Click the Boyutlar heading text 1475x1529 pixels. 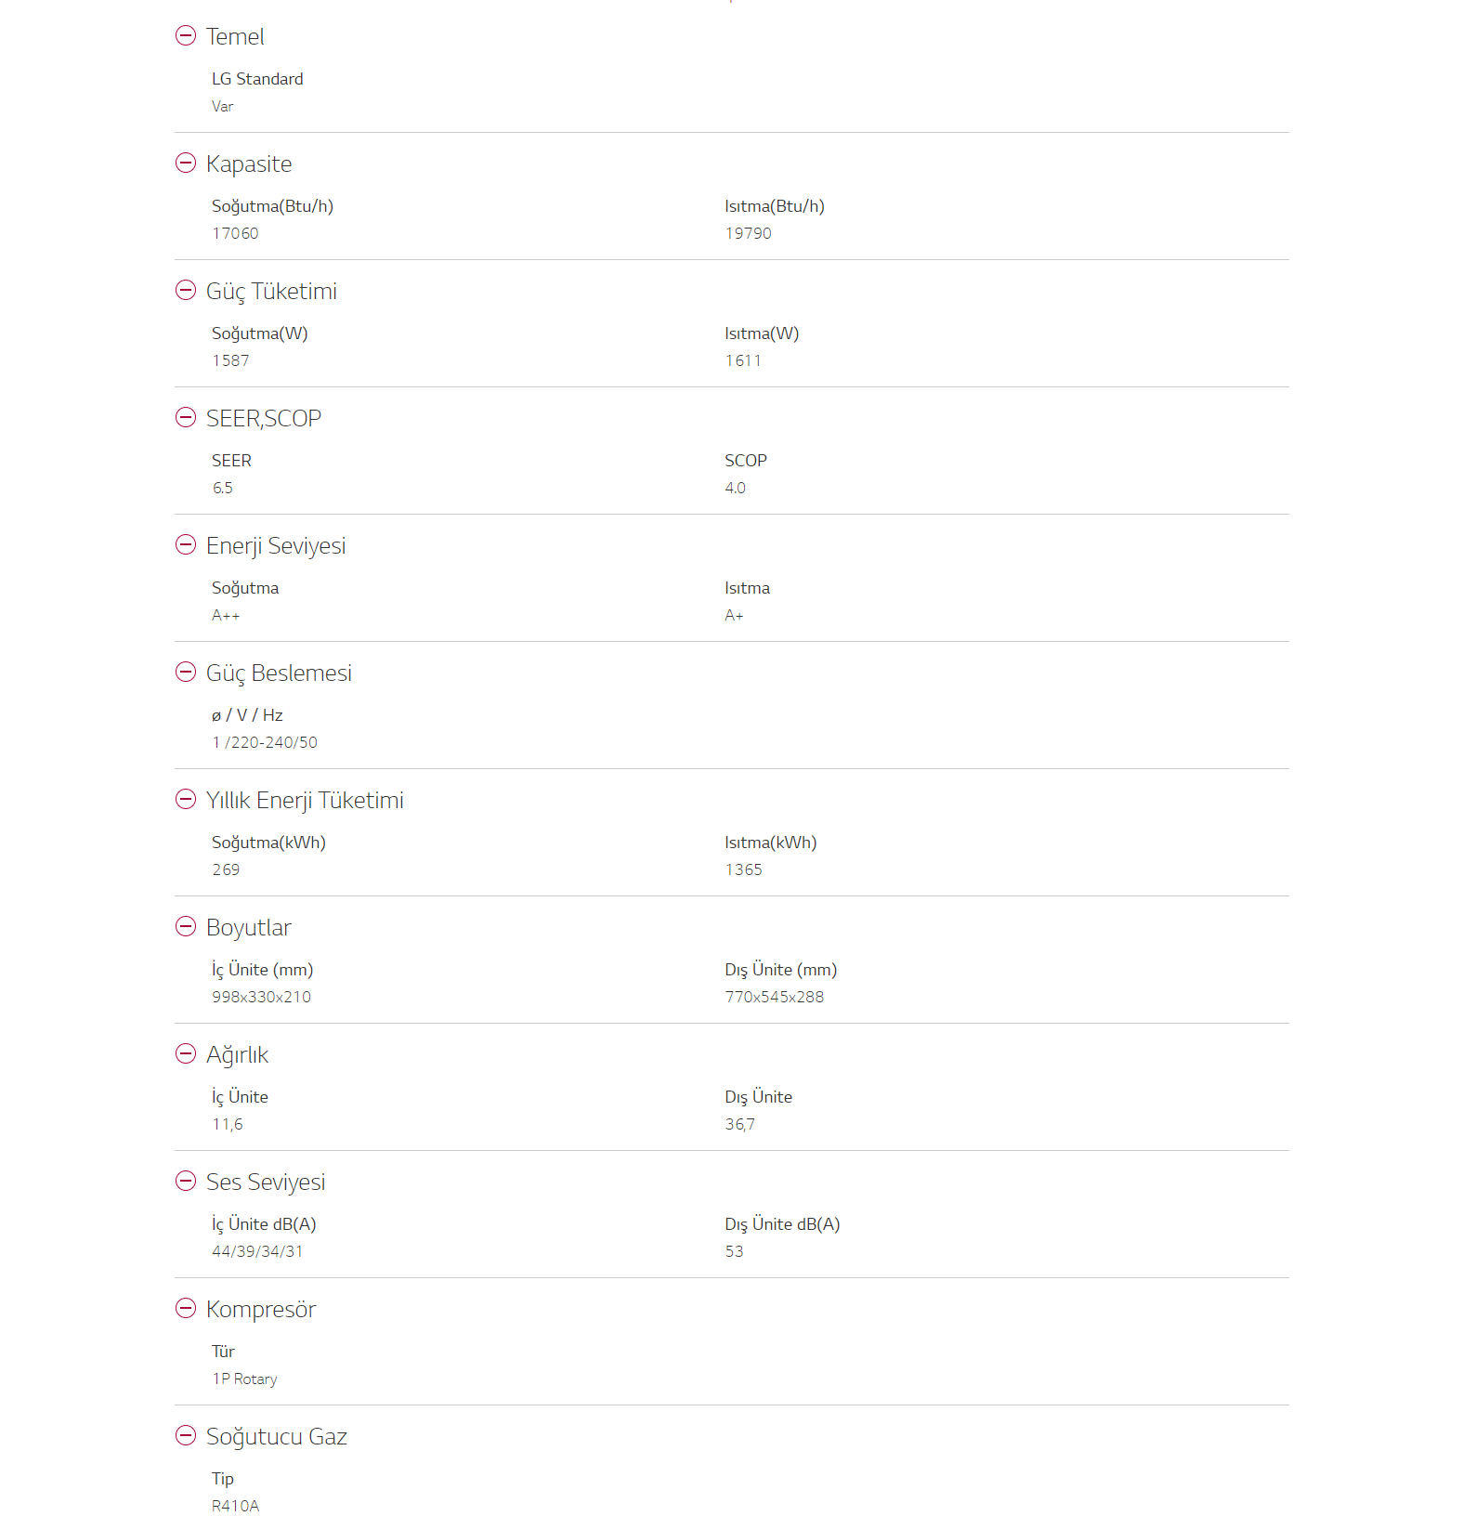[x=249, y=928]
